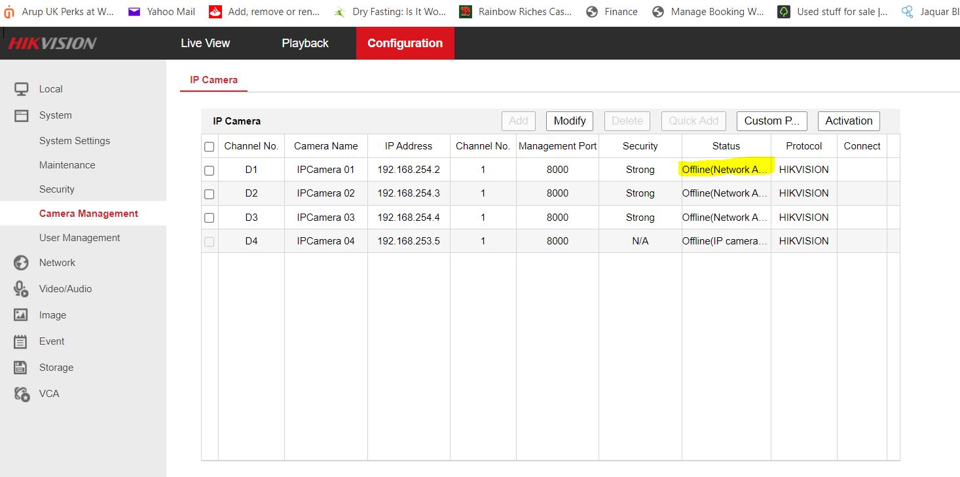
Task: Switch to the Live View tab
Action: click(x=205, y=43)
